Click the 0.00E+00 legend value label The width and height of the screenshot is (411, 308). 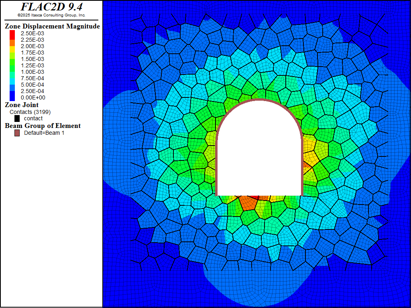tap(33, 97)
